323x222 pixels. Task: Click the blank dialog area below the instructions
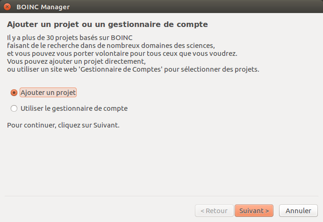pos(161,161)
